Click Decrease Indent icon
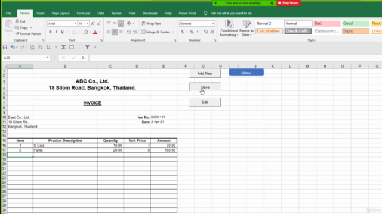 (129, 32)
